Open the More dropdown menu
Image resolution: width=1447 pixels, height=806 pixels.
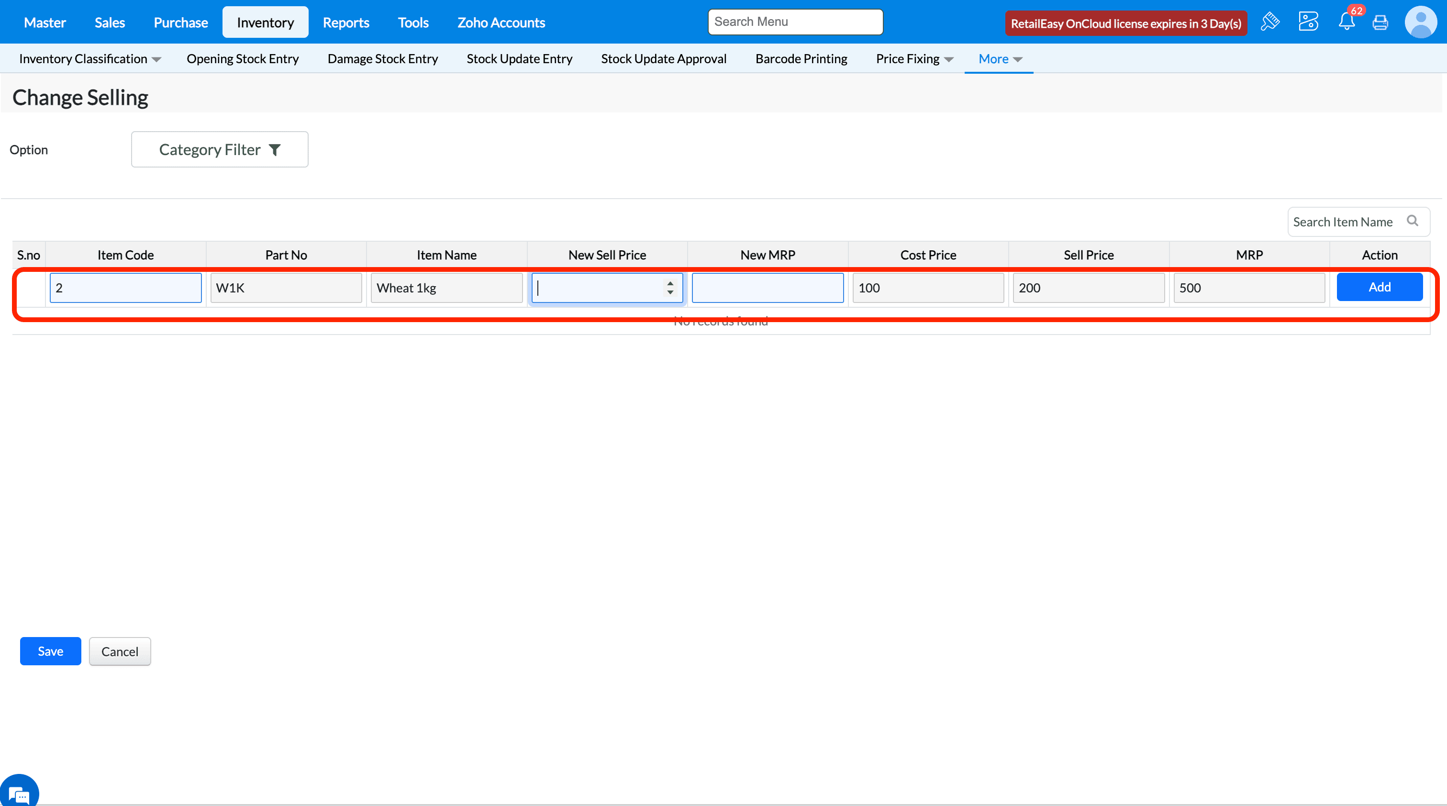(999, 59)
